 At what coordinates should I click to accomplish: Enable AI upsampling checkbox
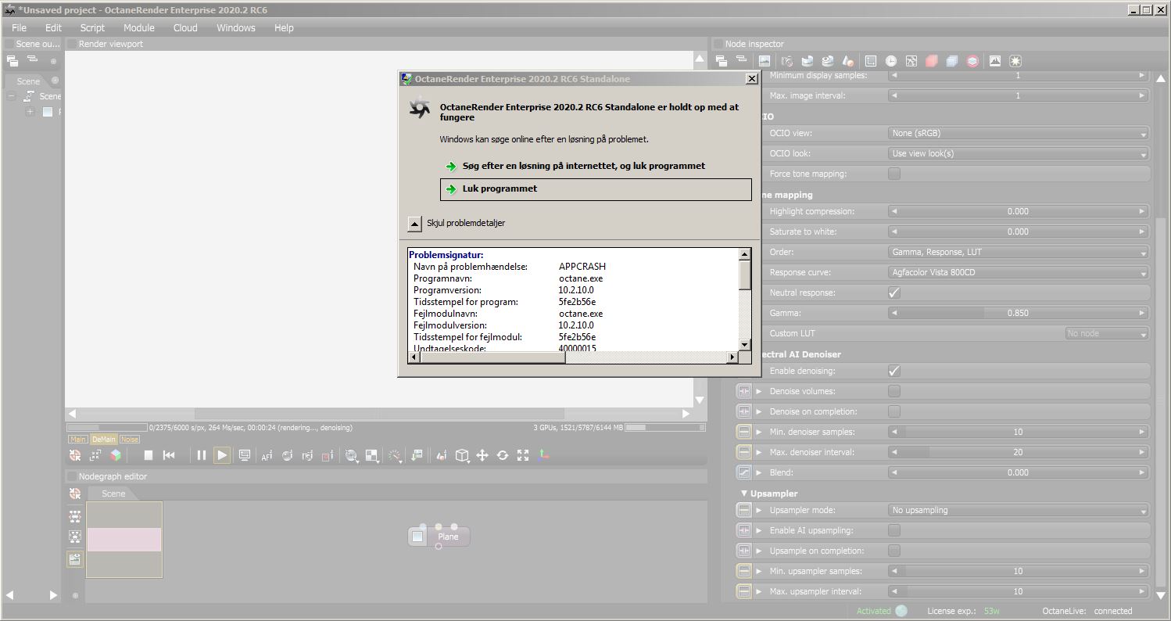pos(894,530)
